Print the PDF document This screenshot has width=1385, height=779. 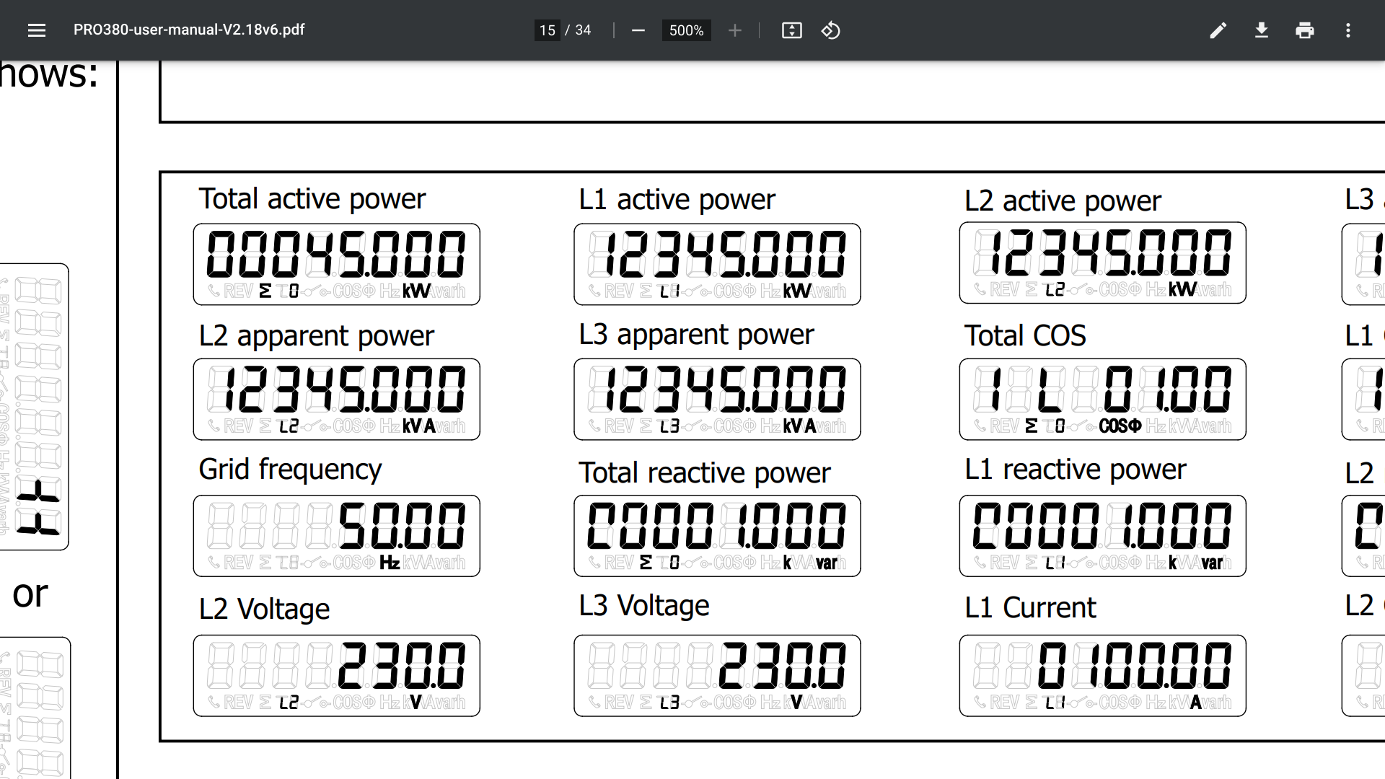[1304, 30]
